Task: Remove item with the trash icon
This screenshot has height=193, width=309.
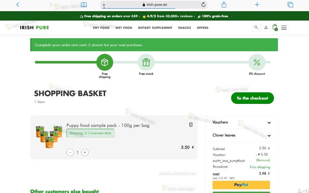Action: pos(191,124)
